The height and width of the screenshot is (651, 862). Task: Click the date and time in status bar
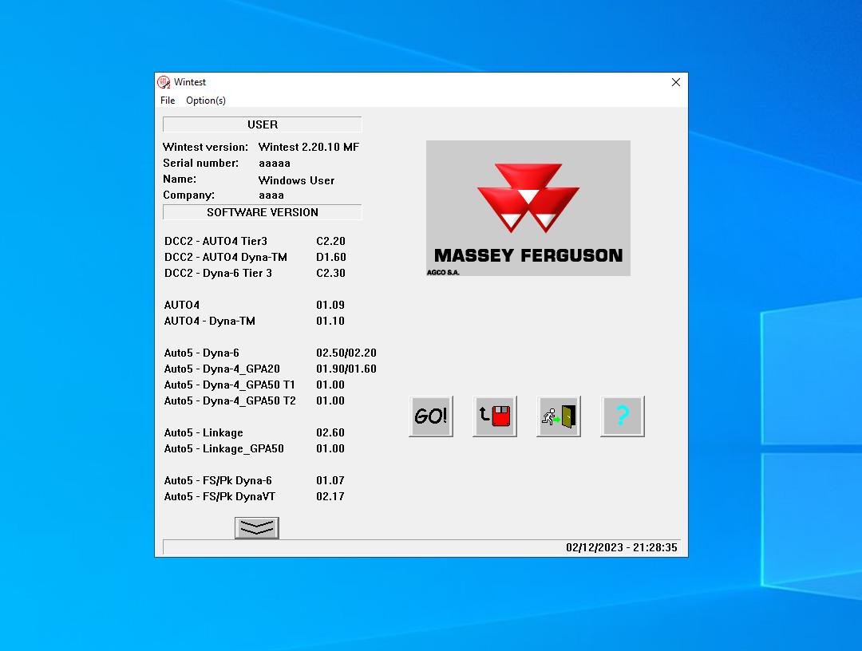point(622,548)
